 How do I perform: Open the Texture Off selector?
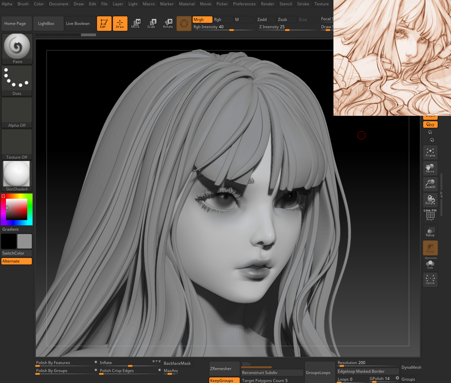pyautogui.click(x=17, y=144)
